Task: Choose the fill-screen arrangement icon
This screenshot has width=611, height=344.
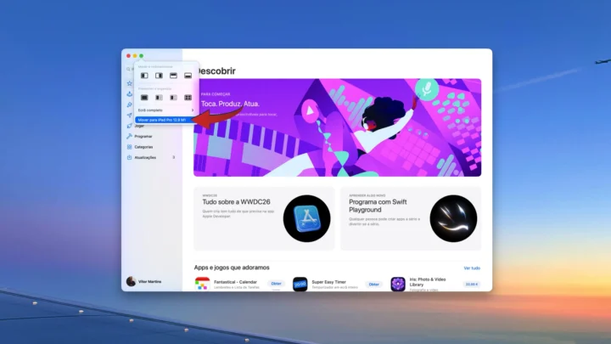Action: [144, 97]
